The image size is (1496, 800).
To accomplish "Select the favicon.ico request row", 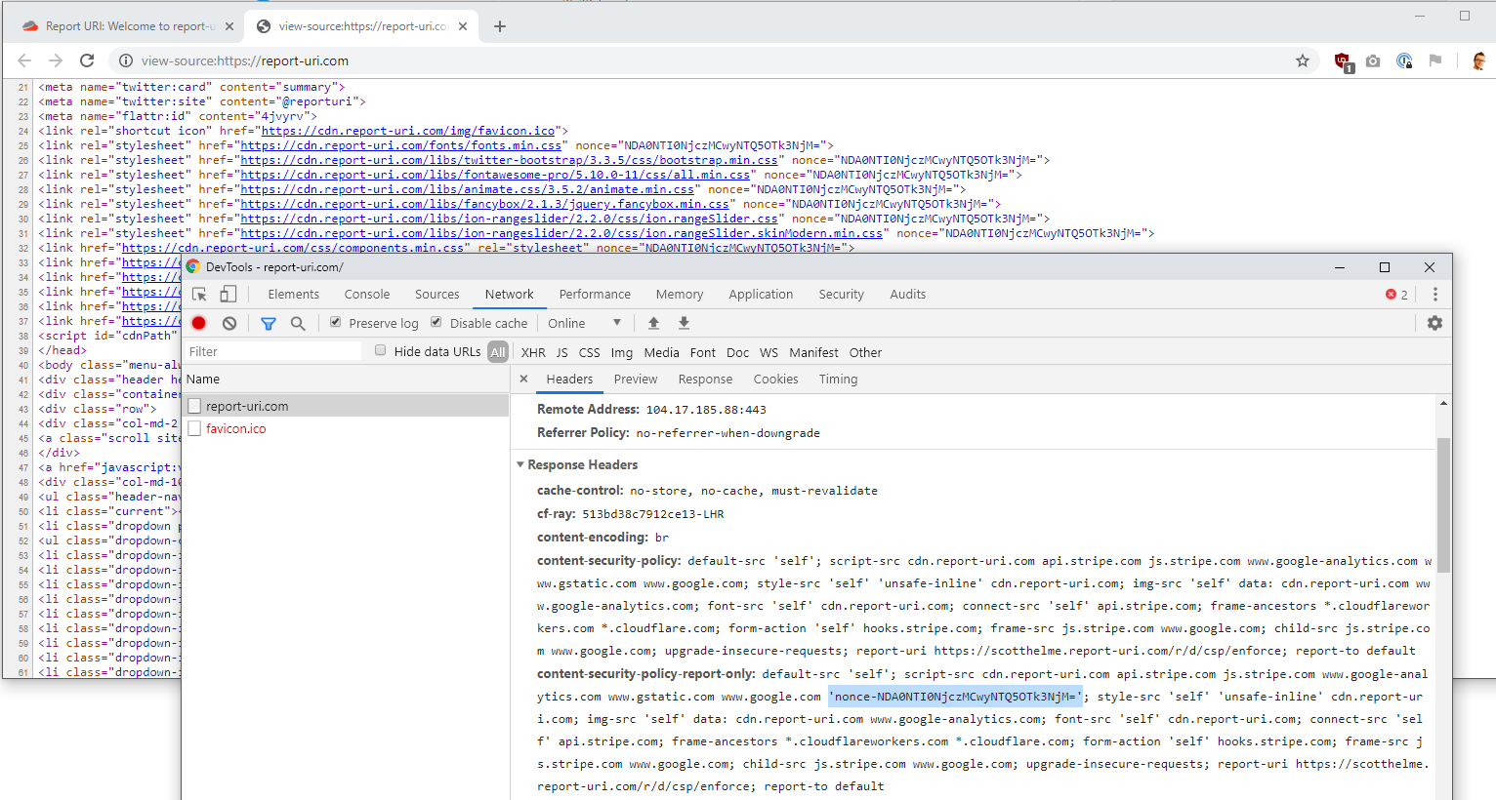I will click(x=346, y=428).
